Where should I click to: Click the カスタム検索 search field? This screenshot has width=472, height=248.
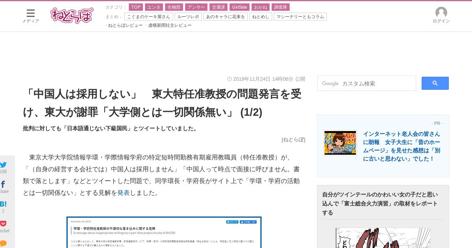click(367, 83)
